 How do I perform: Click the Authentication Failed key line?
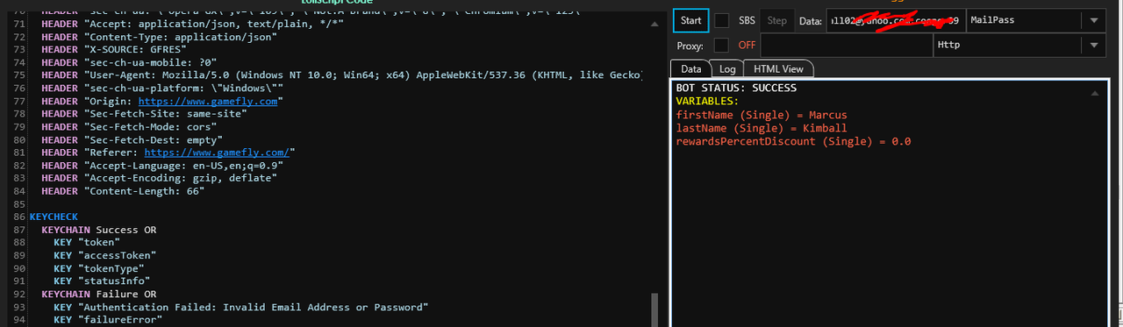(240, 307)
